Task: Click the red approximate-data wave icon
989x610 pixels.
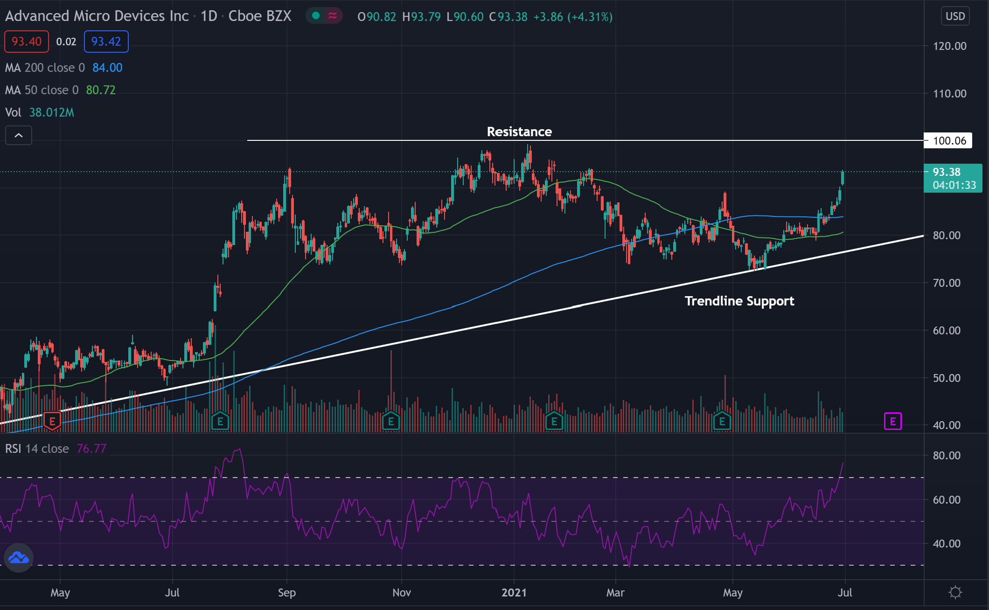Action: coord(333,16)
